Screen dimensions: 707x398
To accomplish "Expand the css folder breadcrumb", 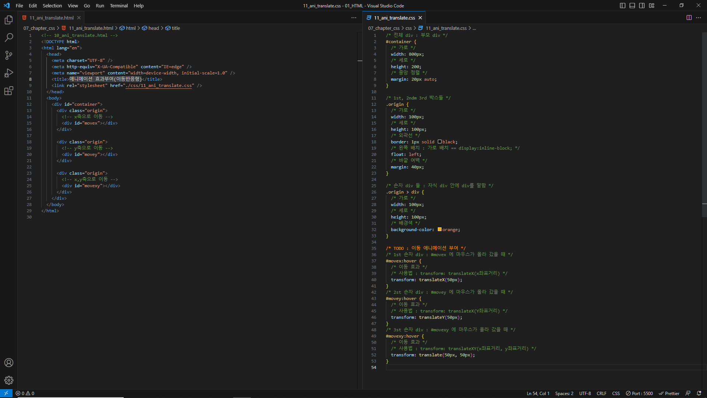I will (x=408, y=28).
